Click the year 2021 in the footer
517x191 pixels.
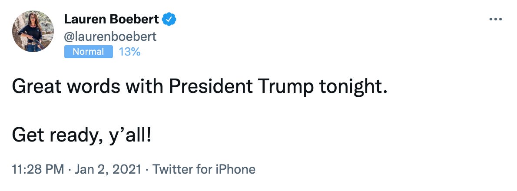129,169
